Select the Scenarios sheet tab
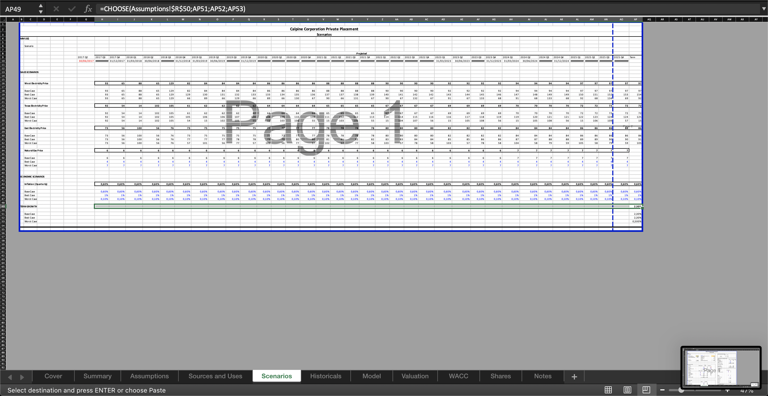This screenshot has width=768, height=396. coord(277,376)
